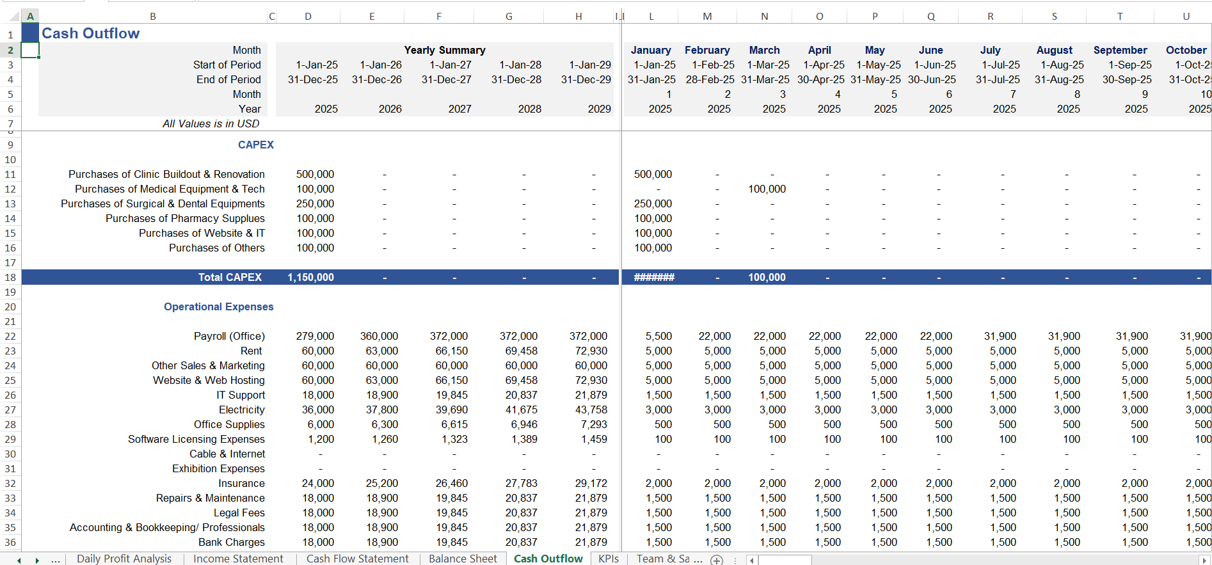Select column A header
This screenshot has width=1212, height=565.
[30, 16]
